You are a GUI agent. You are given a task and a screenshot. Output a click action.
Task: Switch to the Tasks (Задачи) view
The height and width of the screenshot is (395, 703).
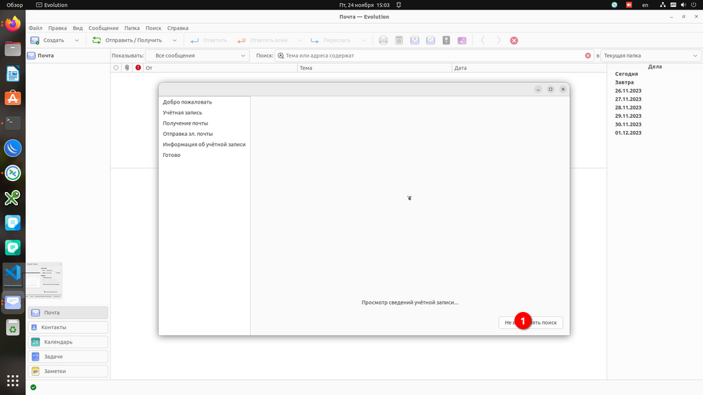pyautogui.click(x=68, y=357)
